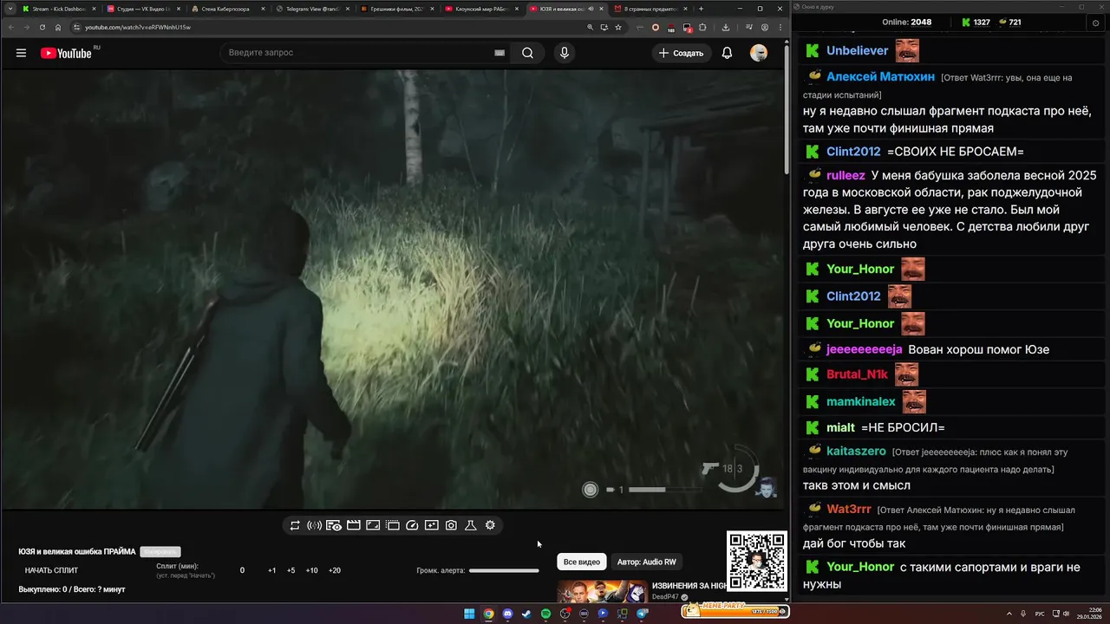
Task: Select the Все видео chip
Action: (x=581, y=562)
